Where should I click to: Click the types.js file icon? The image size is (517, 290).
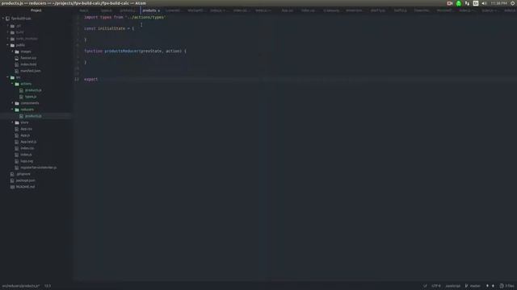22,97
